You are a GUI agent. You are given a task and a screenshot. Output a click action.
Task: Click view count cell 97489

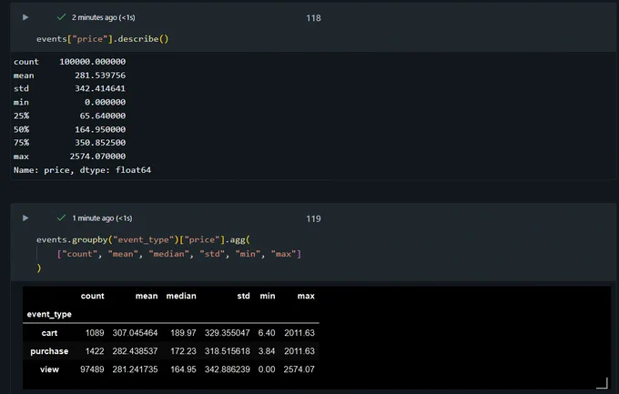point(92,369)
